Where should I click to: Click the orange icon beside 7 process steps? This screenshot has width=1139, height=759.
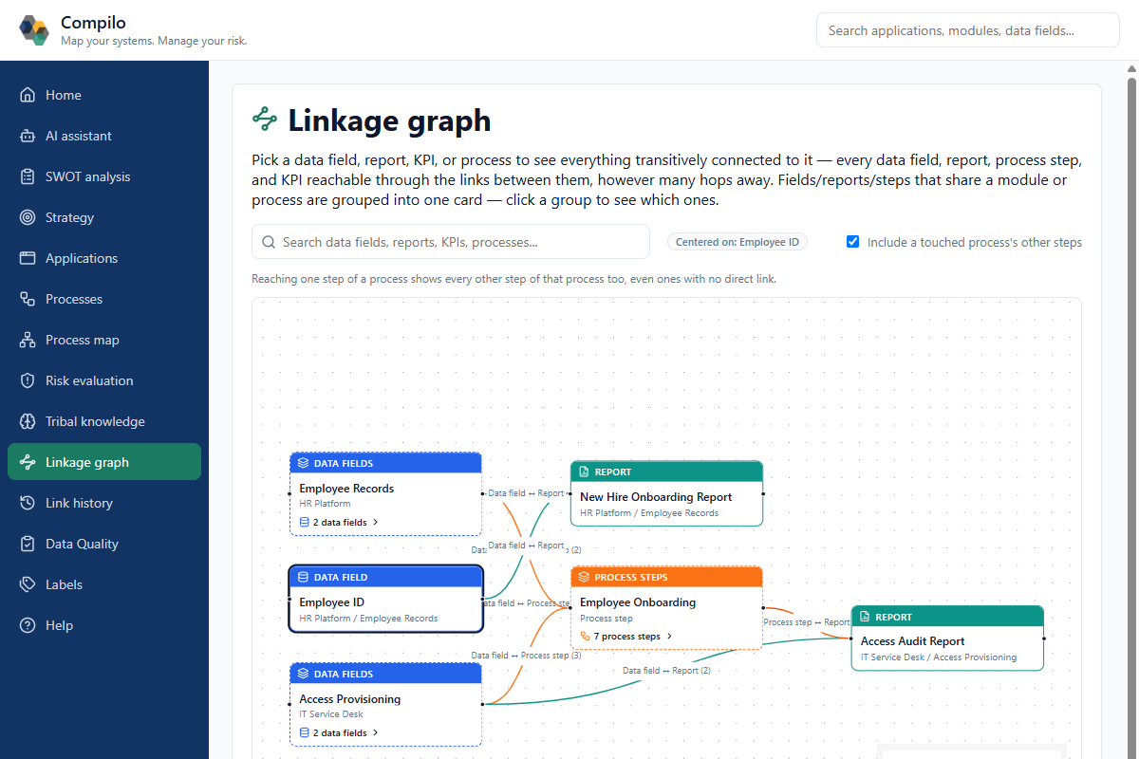click(x=585, y=637)
